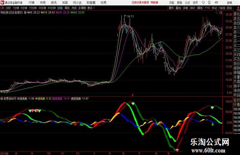Click the 短线系数 18.31 label
The image size is (240, 155).
[x=61, y=99]
